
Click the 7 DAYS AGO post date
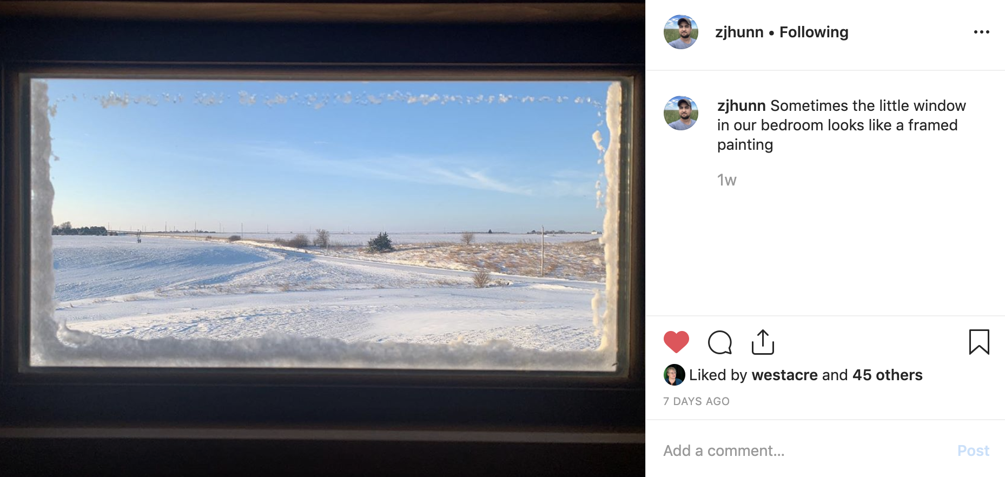tap(696, 401)
